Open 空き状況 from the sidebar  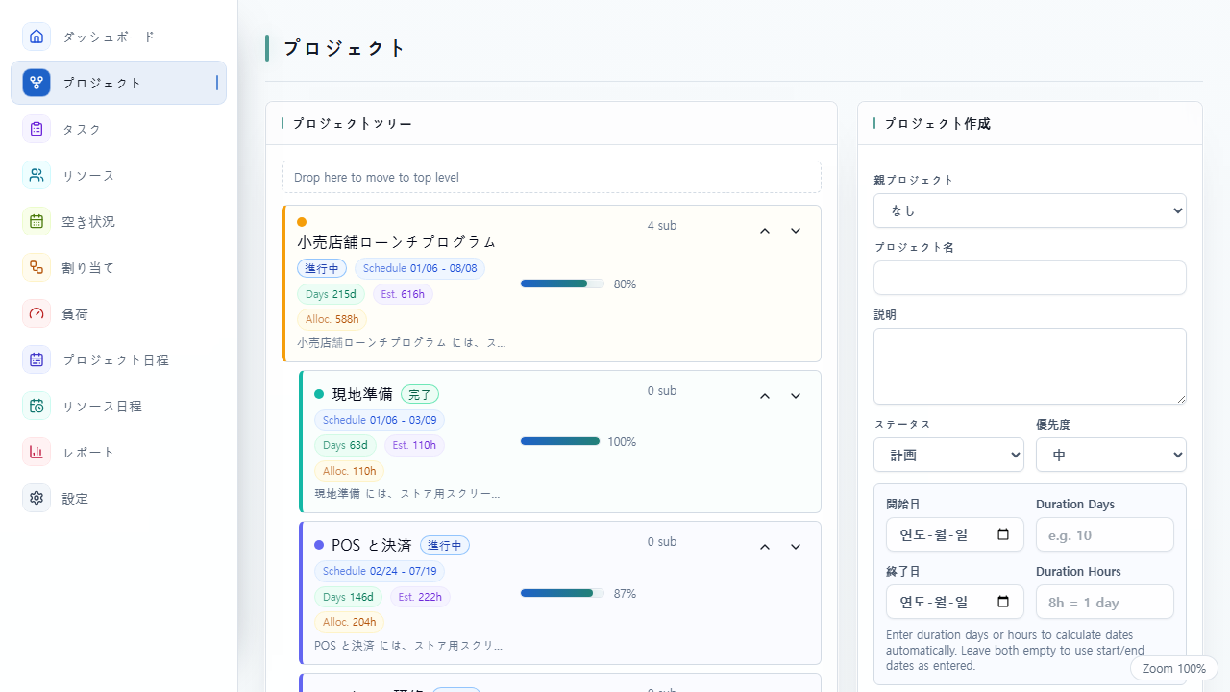click(119, 221)
